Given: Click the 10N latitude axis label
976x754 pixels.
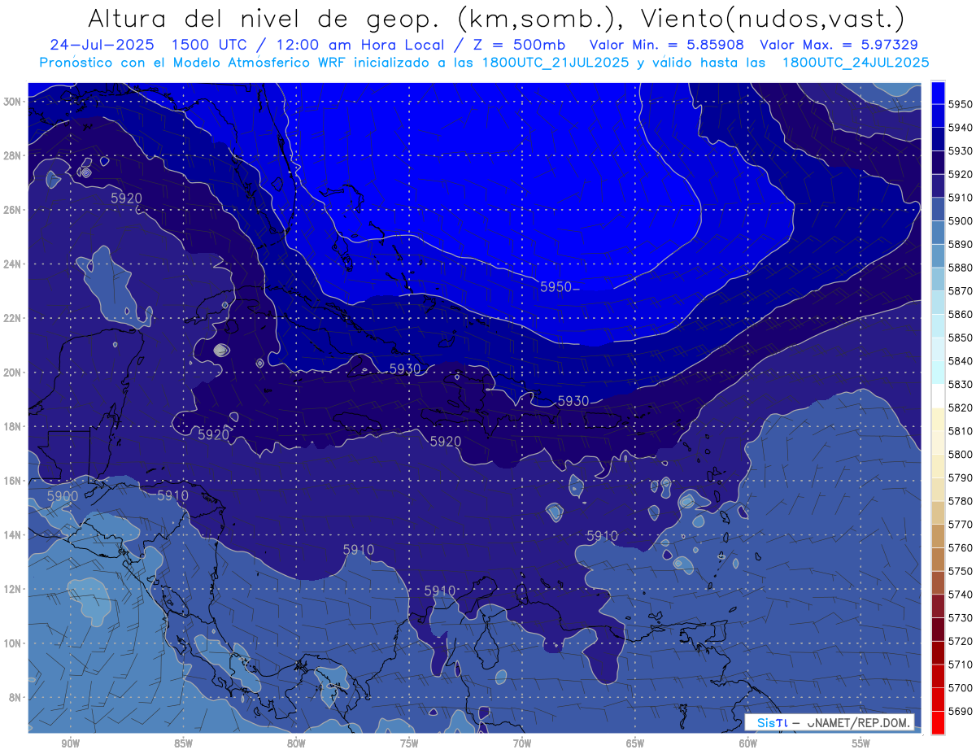Looking at the screenshot, I should pyautogui.click(x=13, y=643).
